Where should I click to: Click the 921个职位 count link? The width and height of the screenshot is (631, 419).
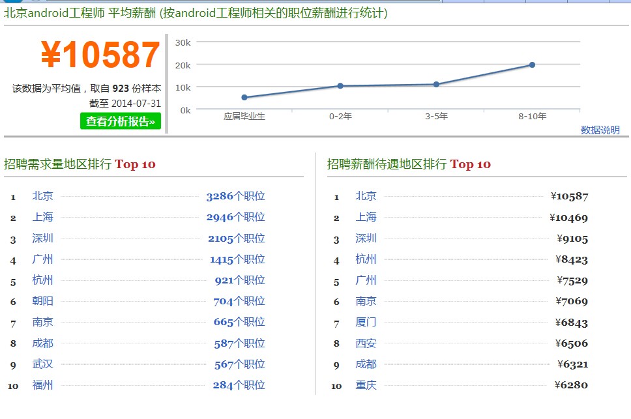click(240, 280)
